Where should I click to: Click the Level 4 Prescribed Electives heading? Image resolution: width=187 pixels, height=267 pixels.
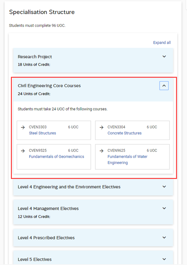tap(46, 238)
